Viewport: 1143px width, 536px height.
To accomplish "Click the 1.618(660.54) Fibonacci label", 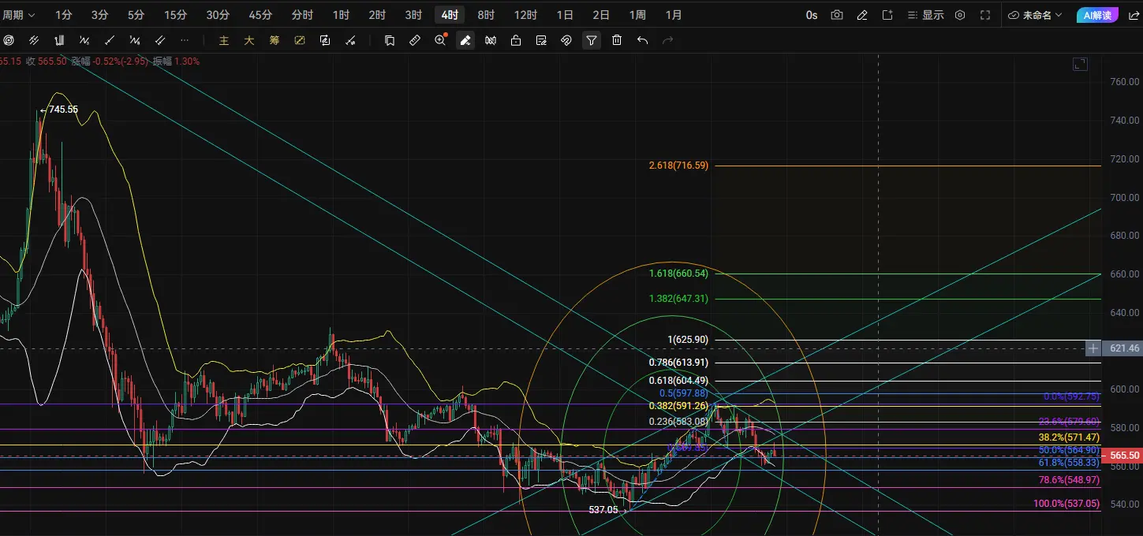I will [x=678, y=274].
